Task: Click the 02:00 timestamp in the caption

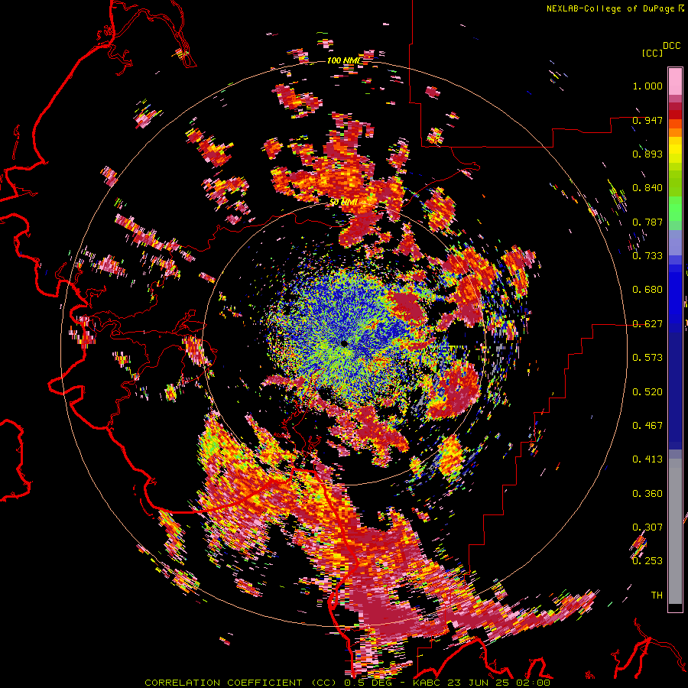Action: [x=533, y=683]
